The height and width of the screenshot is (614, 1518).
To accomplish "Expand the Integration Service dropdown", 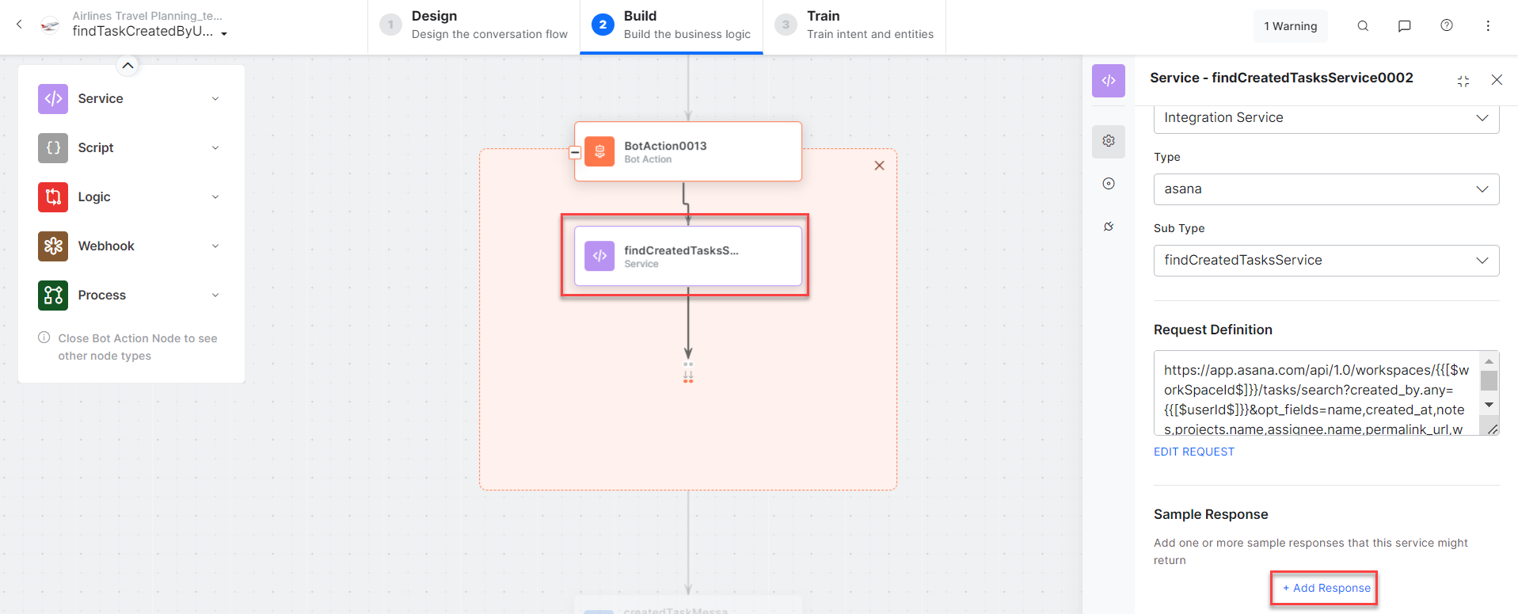I will [x=1326, y=118].
